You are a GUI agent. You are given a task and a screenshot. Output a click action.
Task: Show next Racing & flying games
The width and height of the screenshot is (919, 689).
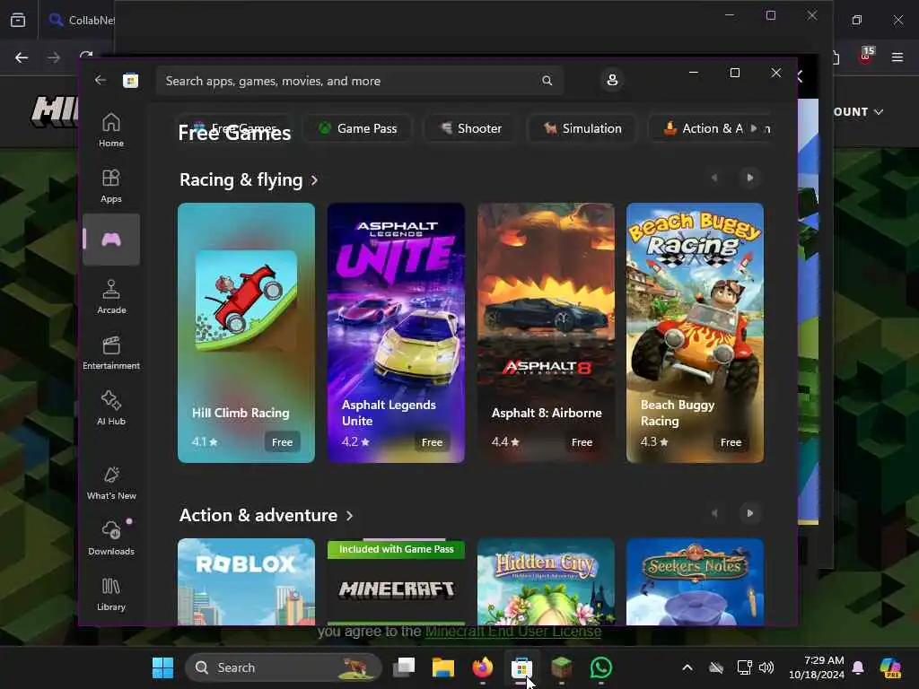click(x=749, y=178)
